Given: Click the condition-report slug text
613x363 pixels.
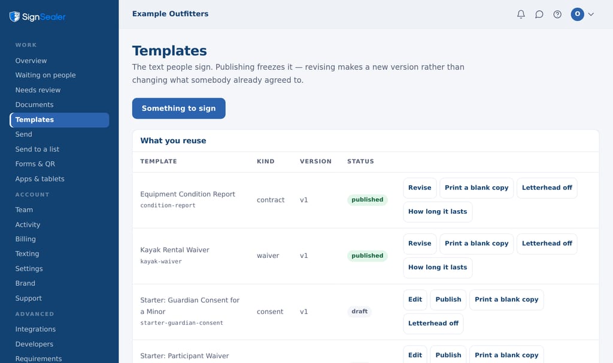Looking at the screenshot, I should click(x=168, y=205).
